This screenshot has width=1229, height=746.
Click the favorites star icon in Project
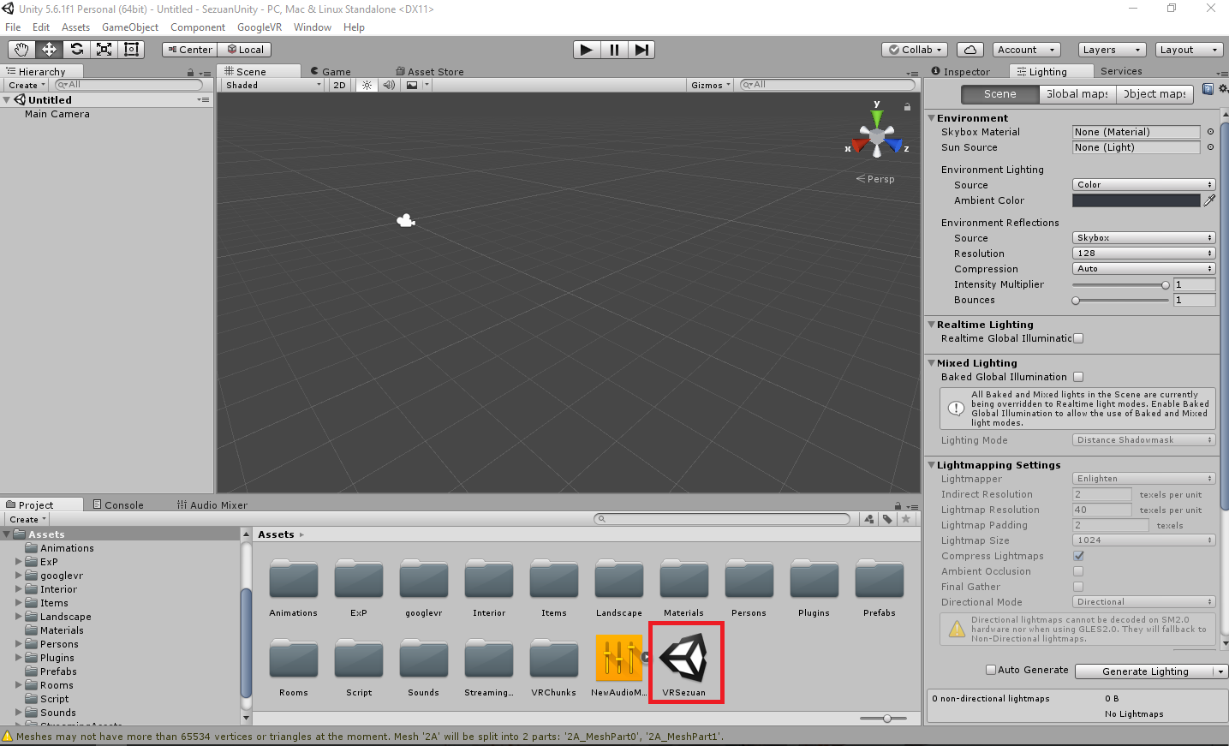click(906, 519)
